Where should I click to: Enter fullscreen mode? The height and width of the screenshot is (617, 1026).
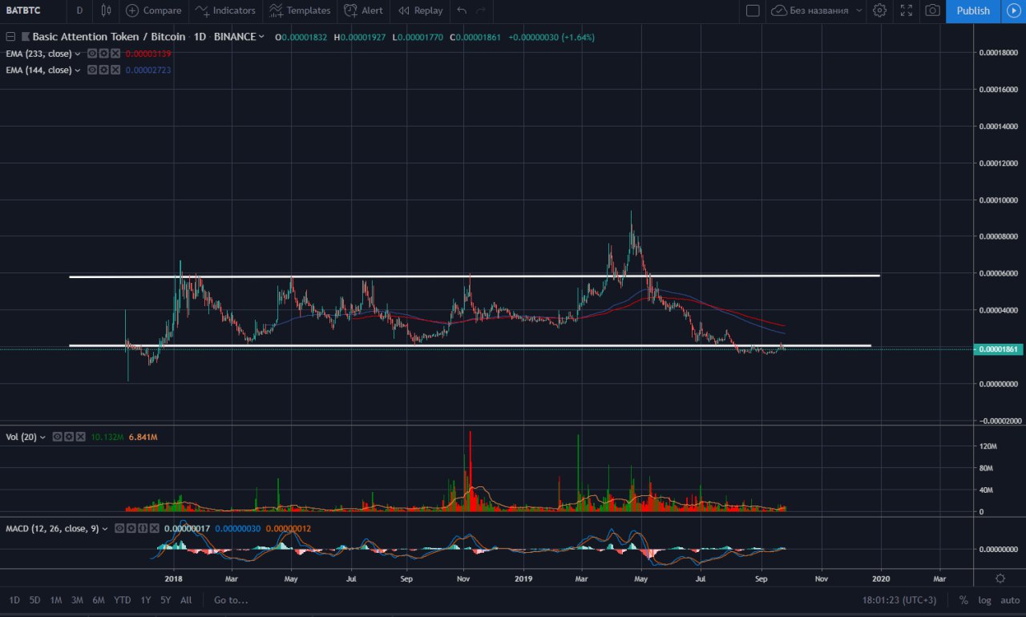907,10
